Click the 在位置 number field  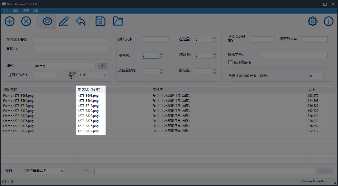point(203,40)
